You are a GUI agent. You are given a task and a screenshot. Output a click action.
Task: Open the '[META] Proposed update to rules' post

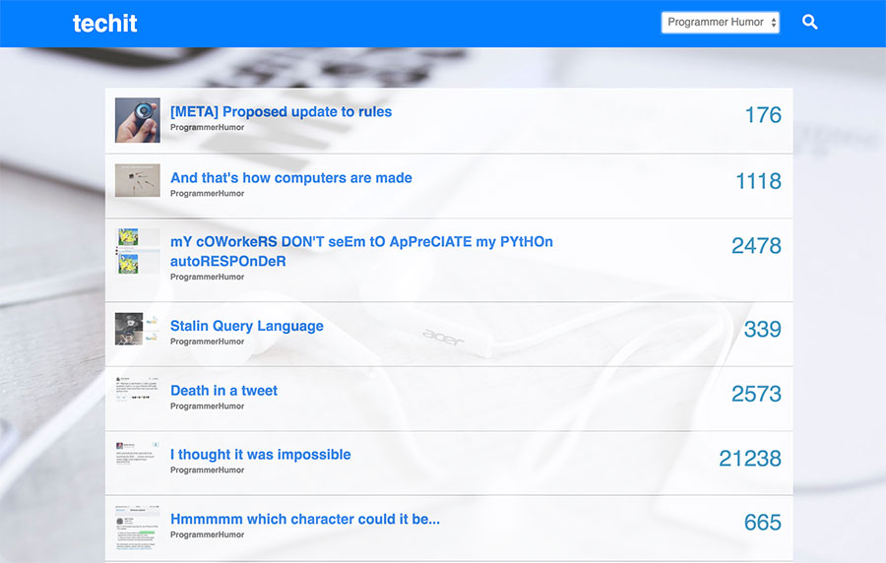(x=281, y=112)
